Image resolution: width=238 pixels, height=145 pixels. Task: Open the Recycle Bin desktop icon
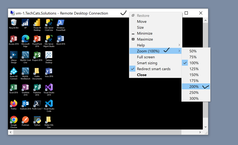pos(14,24)
